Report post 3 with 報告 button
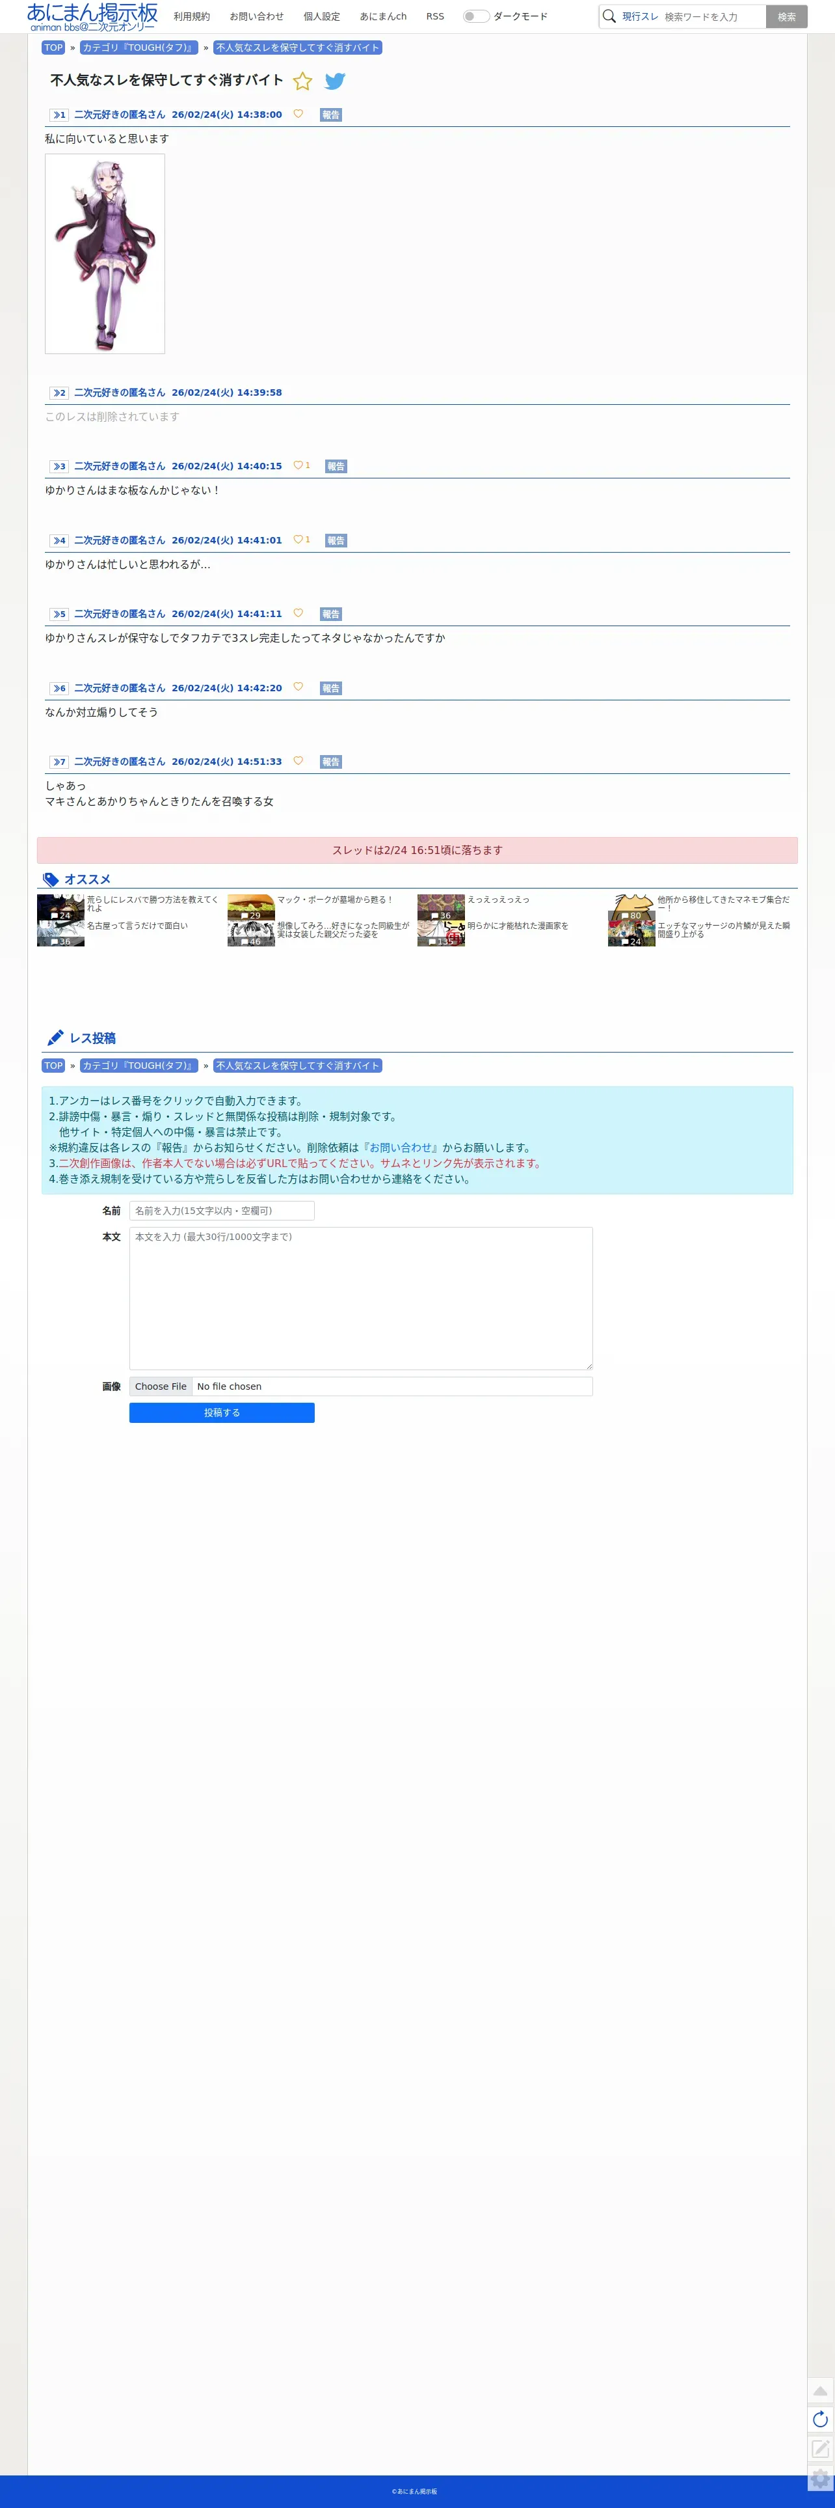Image resolution: width=835 pixels, height=2508 pixels. click(336, 466)
